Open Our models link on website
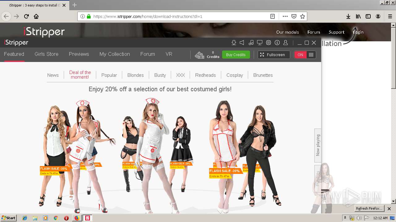This screenshot has width=396, height=222. [287, 32]
